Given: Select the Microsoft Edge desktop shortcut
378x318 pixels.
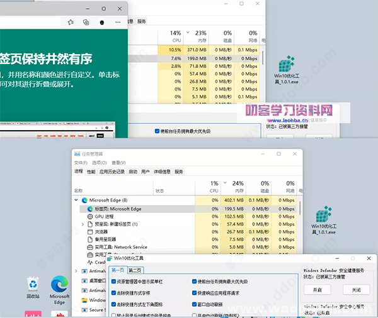Looking at the screenshot, I should (x=59, y=290).
